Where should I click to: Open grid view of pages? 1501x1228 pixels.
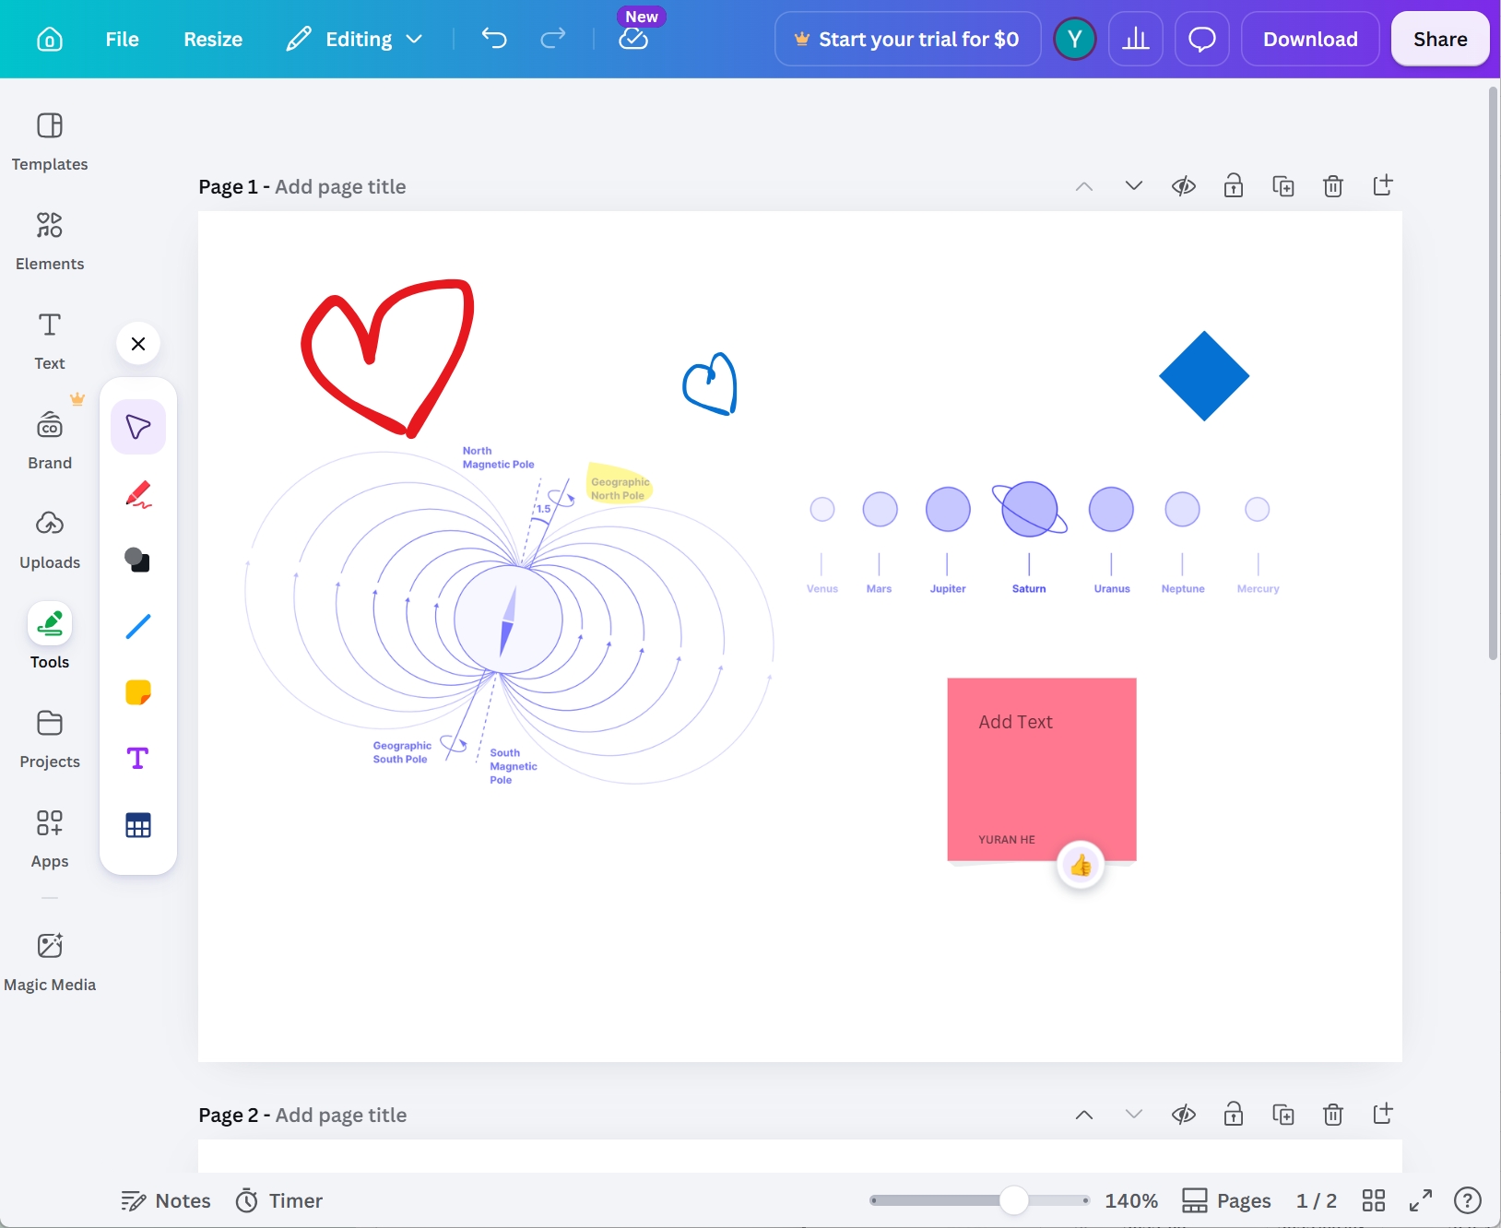tap(1374, 1200)
